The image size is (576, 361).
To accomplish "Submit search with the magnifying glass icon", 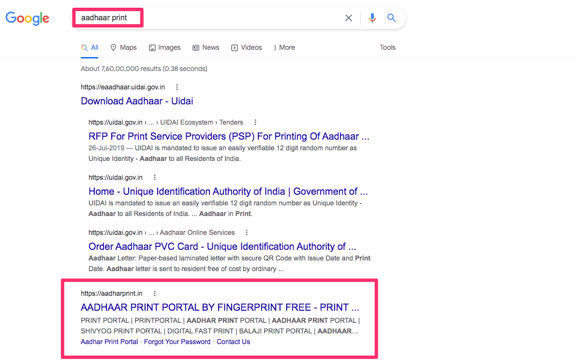I will tap(391, 17).
